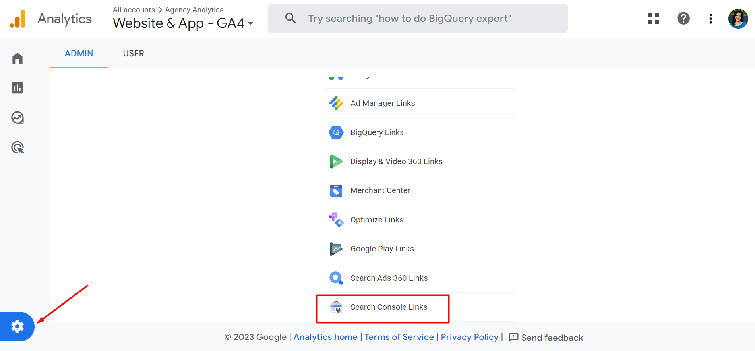Expand the Website & App - GA4 property dropdown

[183, 23]
